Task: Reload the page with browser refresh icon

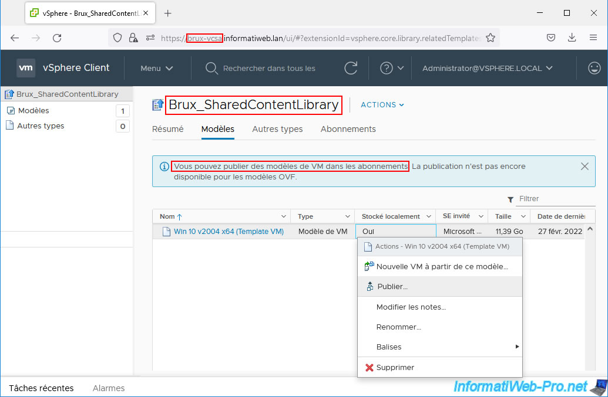Action: click(x=57, y=38)
